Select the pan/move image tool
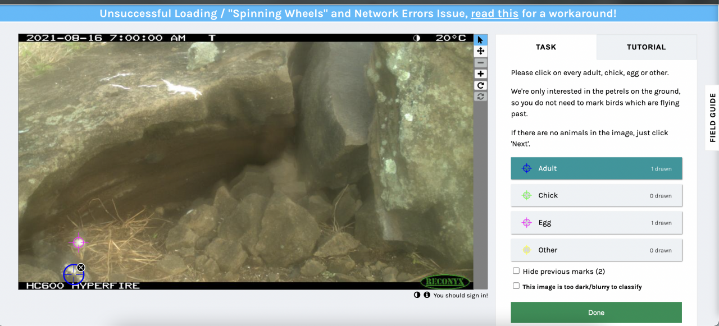This screenshot has width=719, height=326. (x=480, y=51)
